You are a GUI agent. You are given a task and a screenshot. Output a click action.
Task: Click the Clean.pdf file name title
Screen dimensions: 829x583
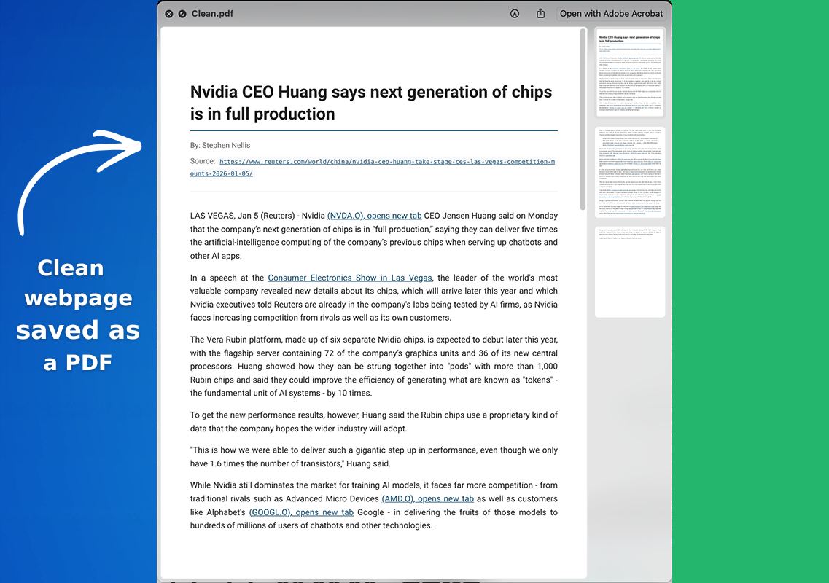(x=212, y=14)
